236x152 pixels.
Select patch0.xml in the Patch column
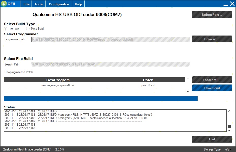pos(148,85)
